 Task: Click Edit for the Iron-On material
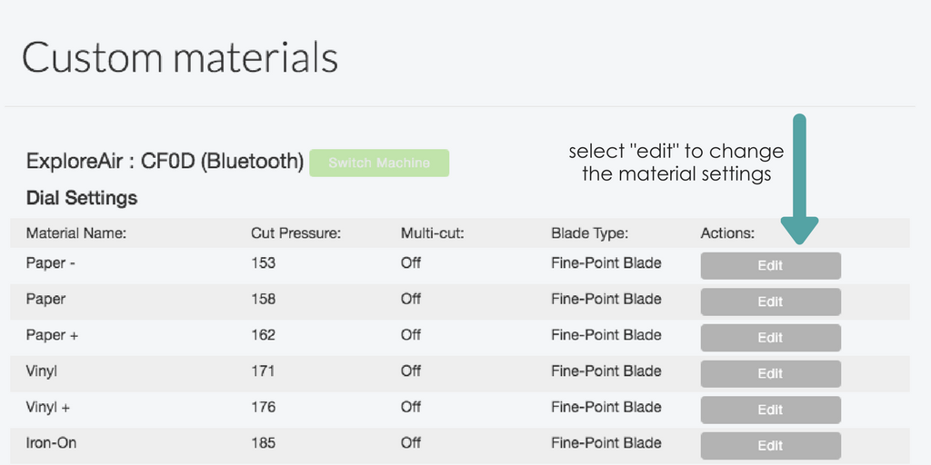pyautogui.click(x=770, y=445)
